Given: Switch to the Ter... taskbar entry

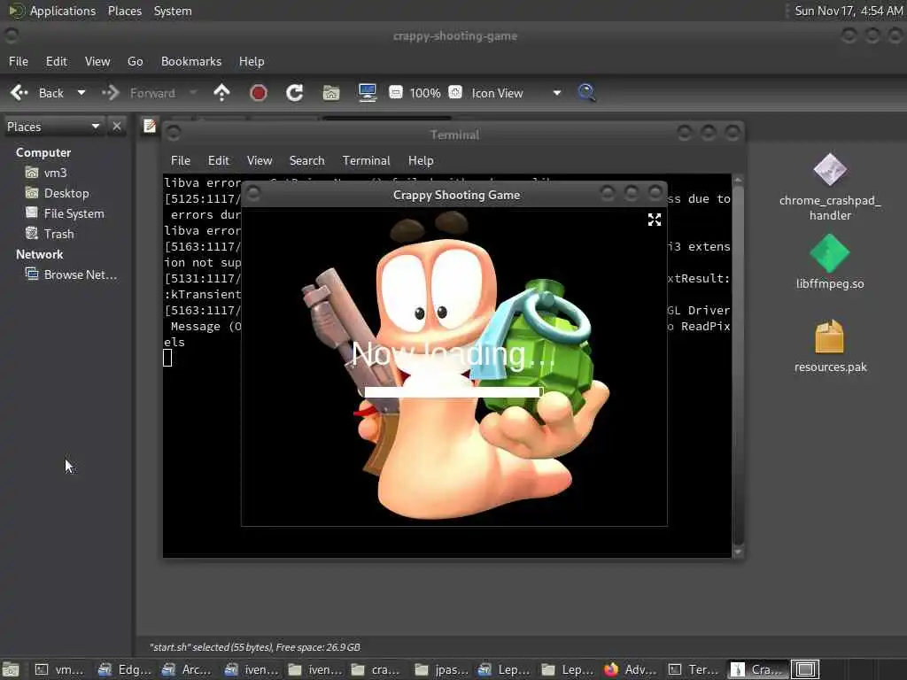Looking at the screenshot, I should (x=694, y=669).
